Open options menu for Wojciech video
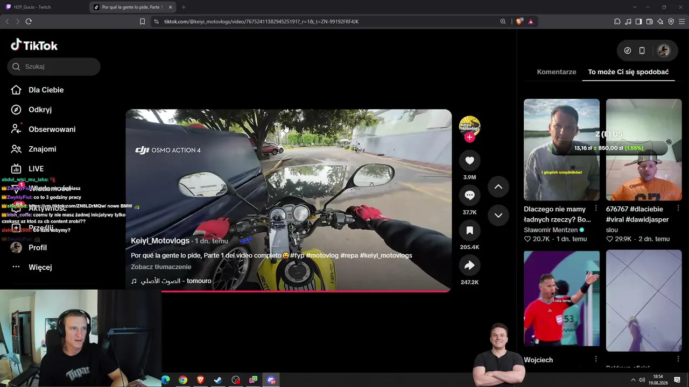This screenshot has height=387, width=689. (x=596, y=359)
